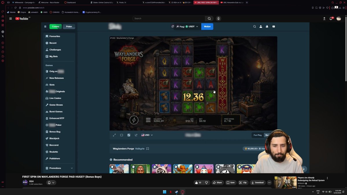Switch to the Poker toggle
This screenshot has height=195, width=347.
pyautogui.click(x=69, y=27)
